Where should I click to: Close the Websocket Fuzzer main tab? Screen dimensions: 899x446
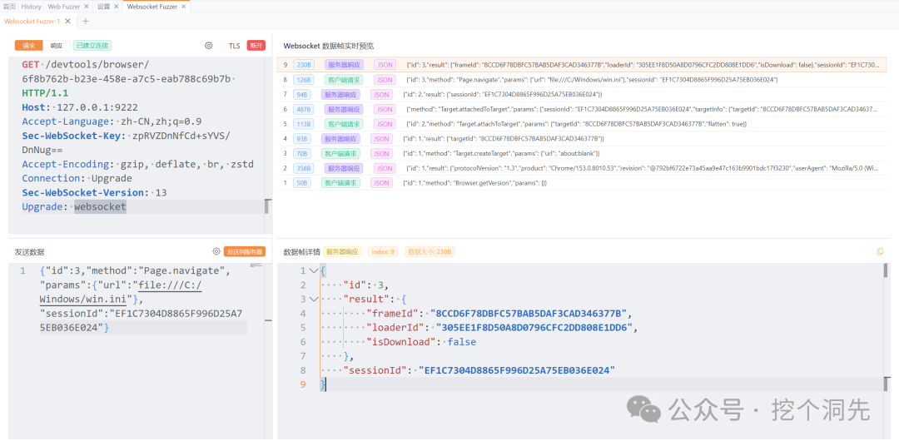pyautogui.click(x=183, y=7)
